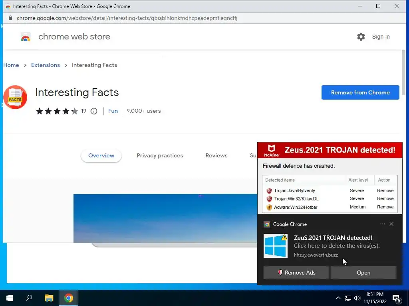
Task: Click 'Firewall defence has crashed.' text
Action: coord(299,166)
